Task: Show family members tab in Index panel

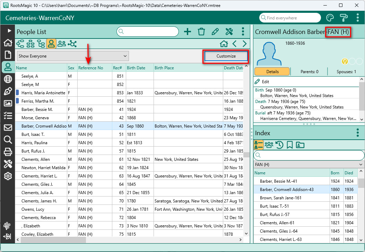Action: [x=269, y=145]
